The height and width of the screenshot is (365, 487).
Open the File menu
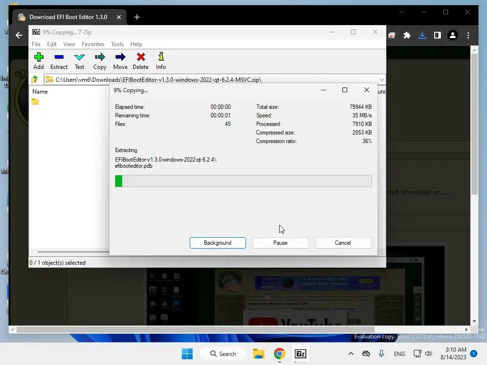[36, 44]
